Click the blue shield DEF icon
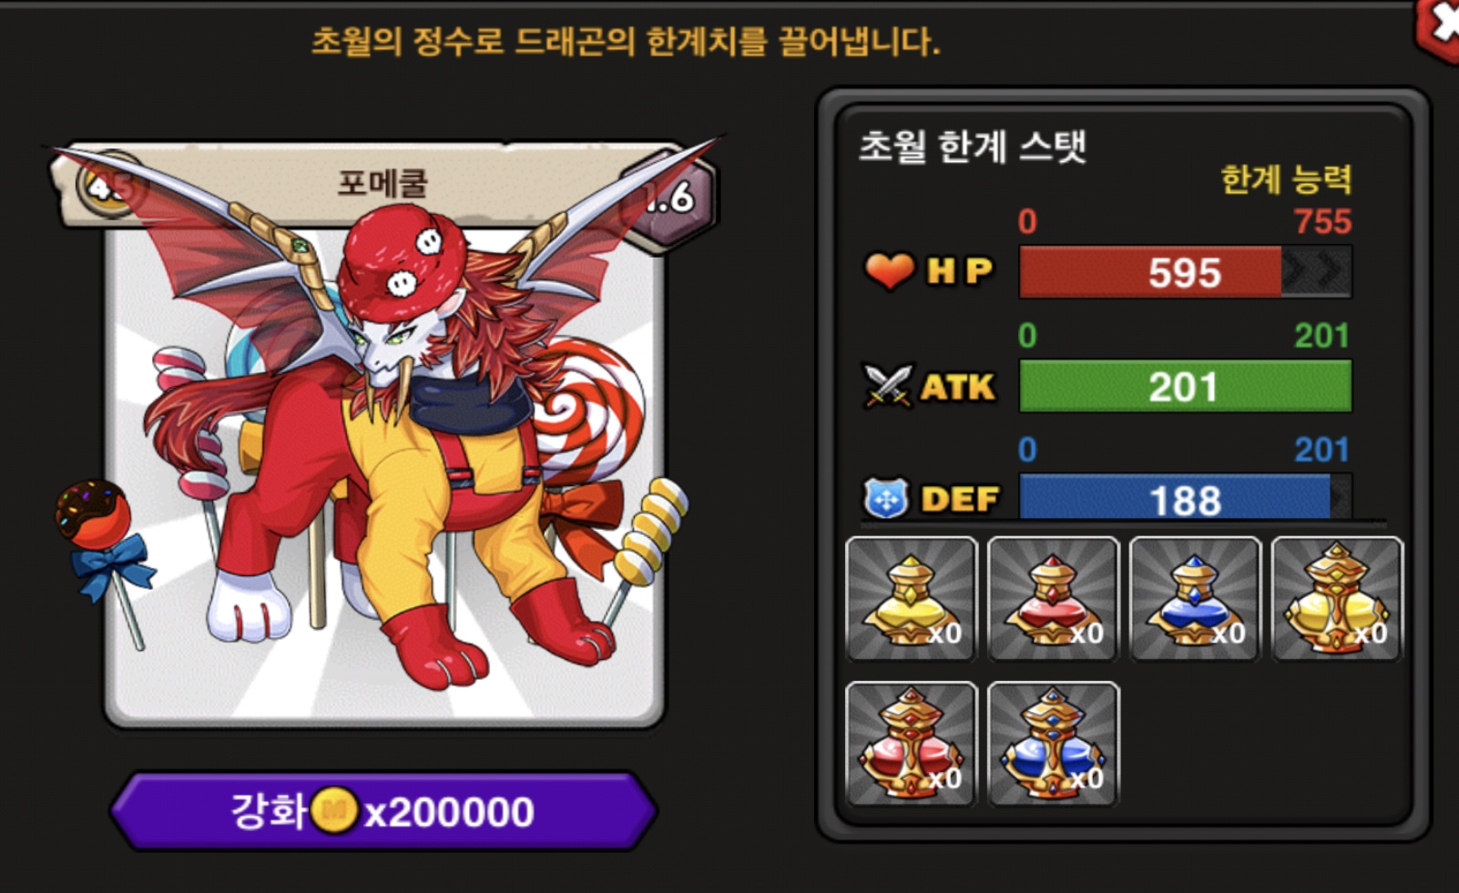This screenshot has height=893, width=1459. [x=886, y=499]
